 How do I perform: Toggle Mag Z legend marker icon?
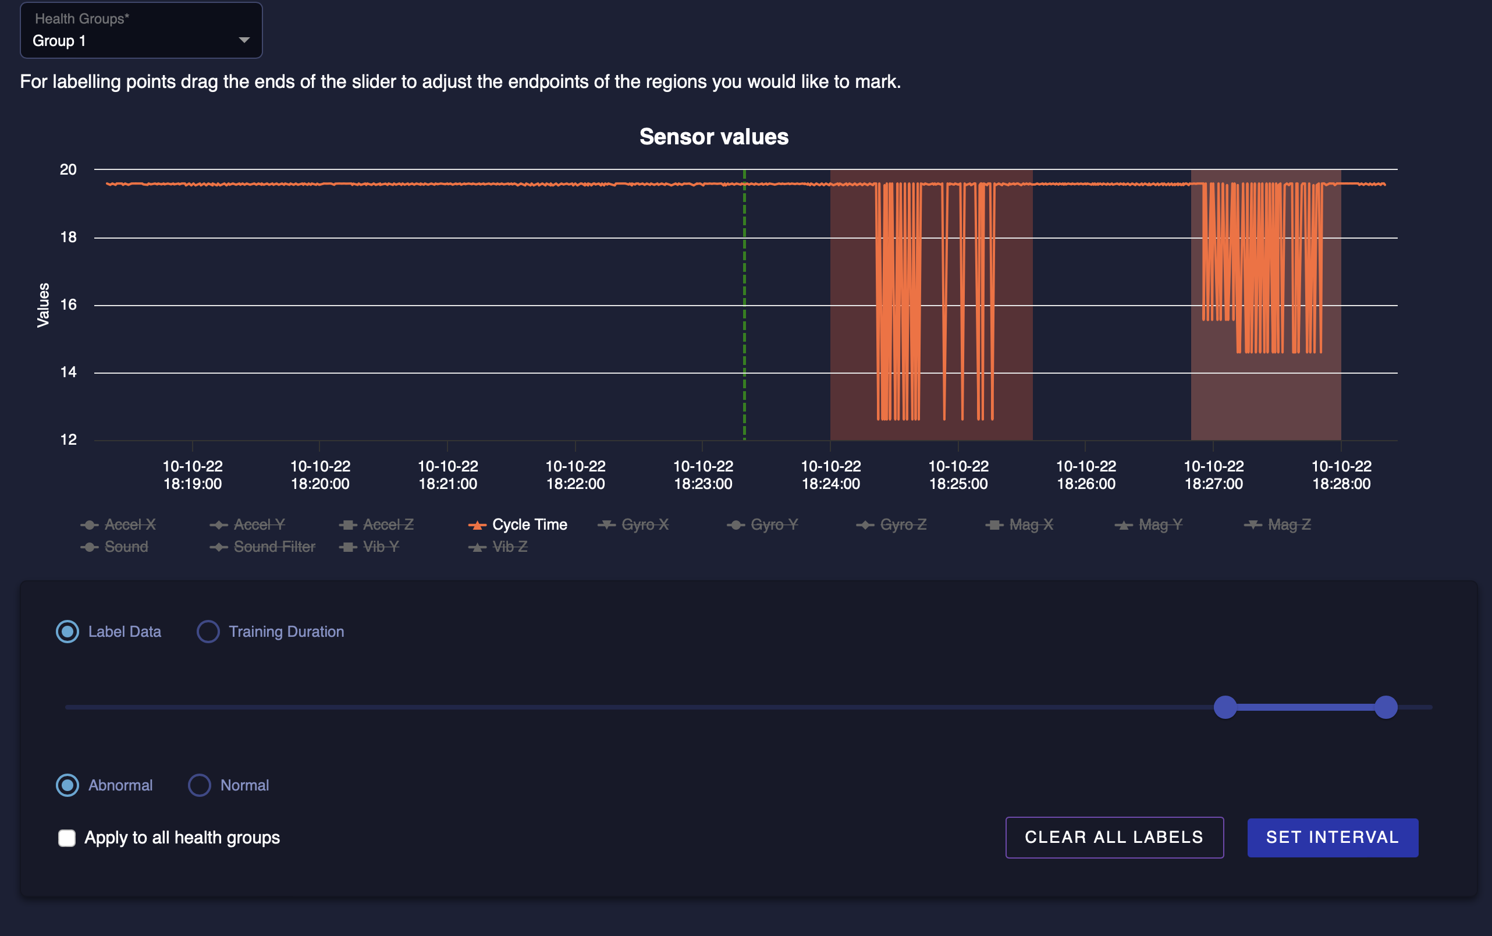1253,525
